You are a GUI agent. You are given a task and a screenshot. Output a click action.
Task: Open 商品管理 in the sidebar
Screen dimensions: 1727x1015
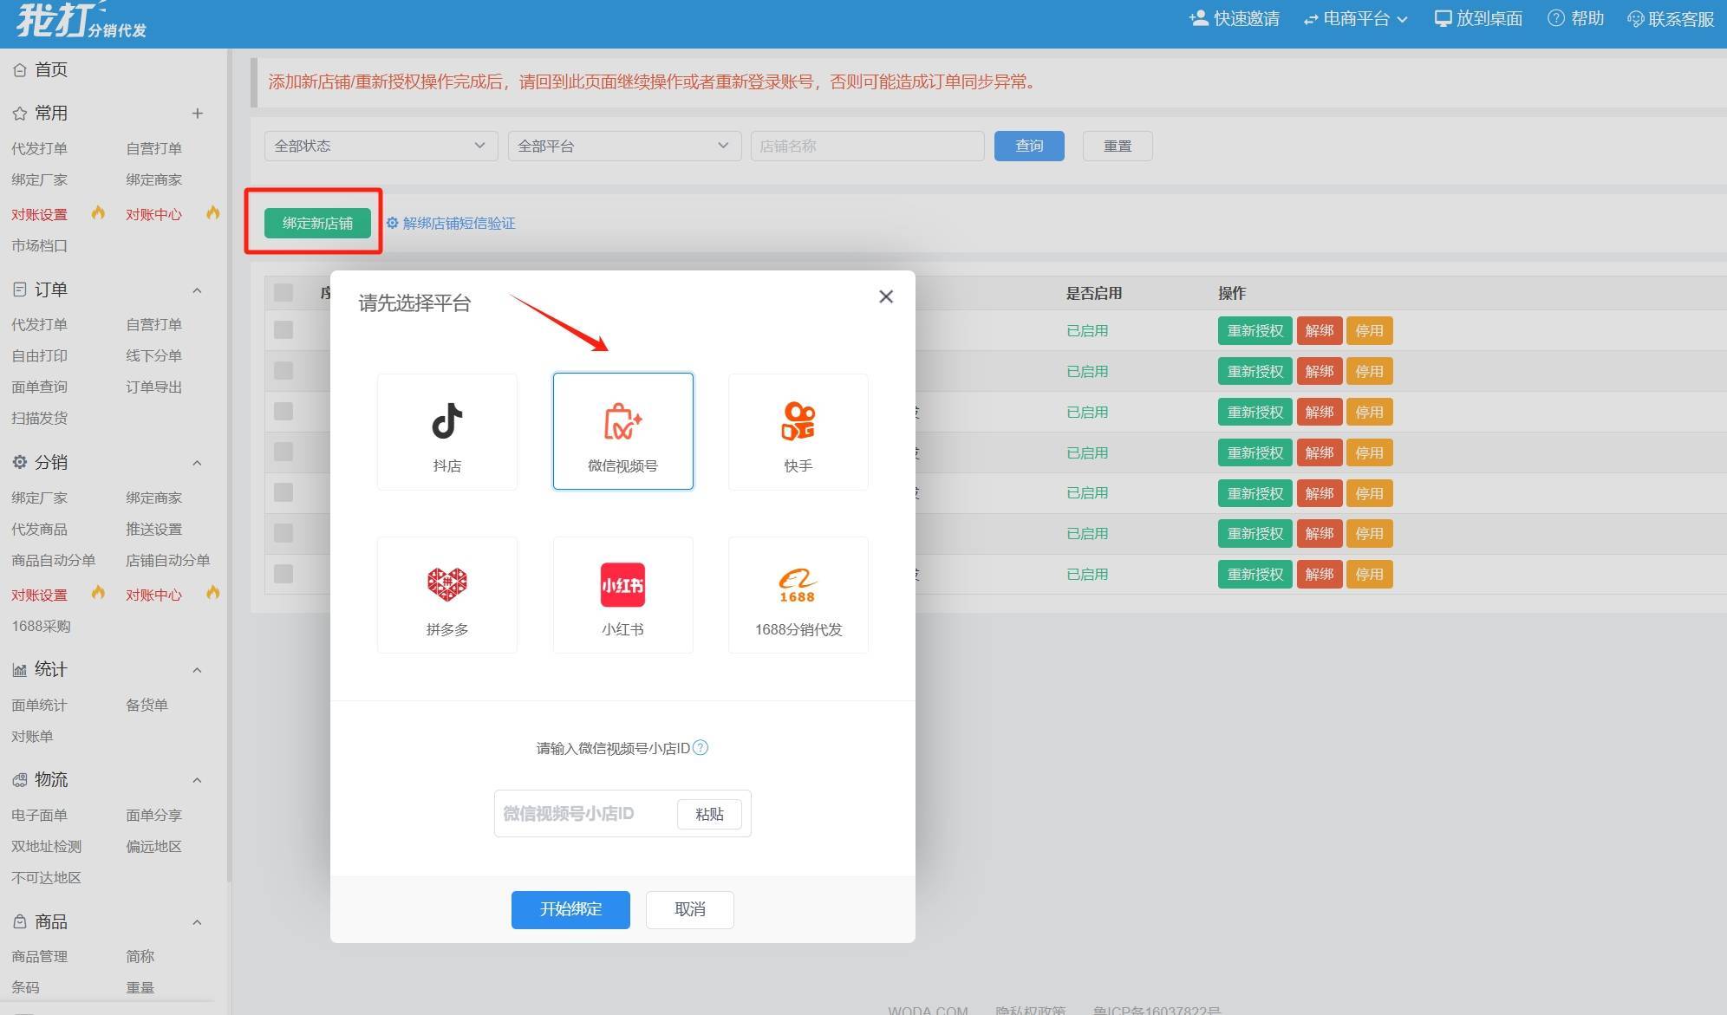pyautogui.click(x=39, y=956)
